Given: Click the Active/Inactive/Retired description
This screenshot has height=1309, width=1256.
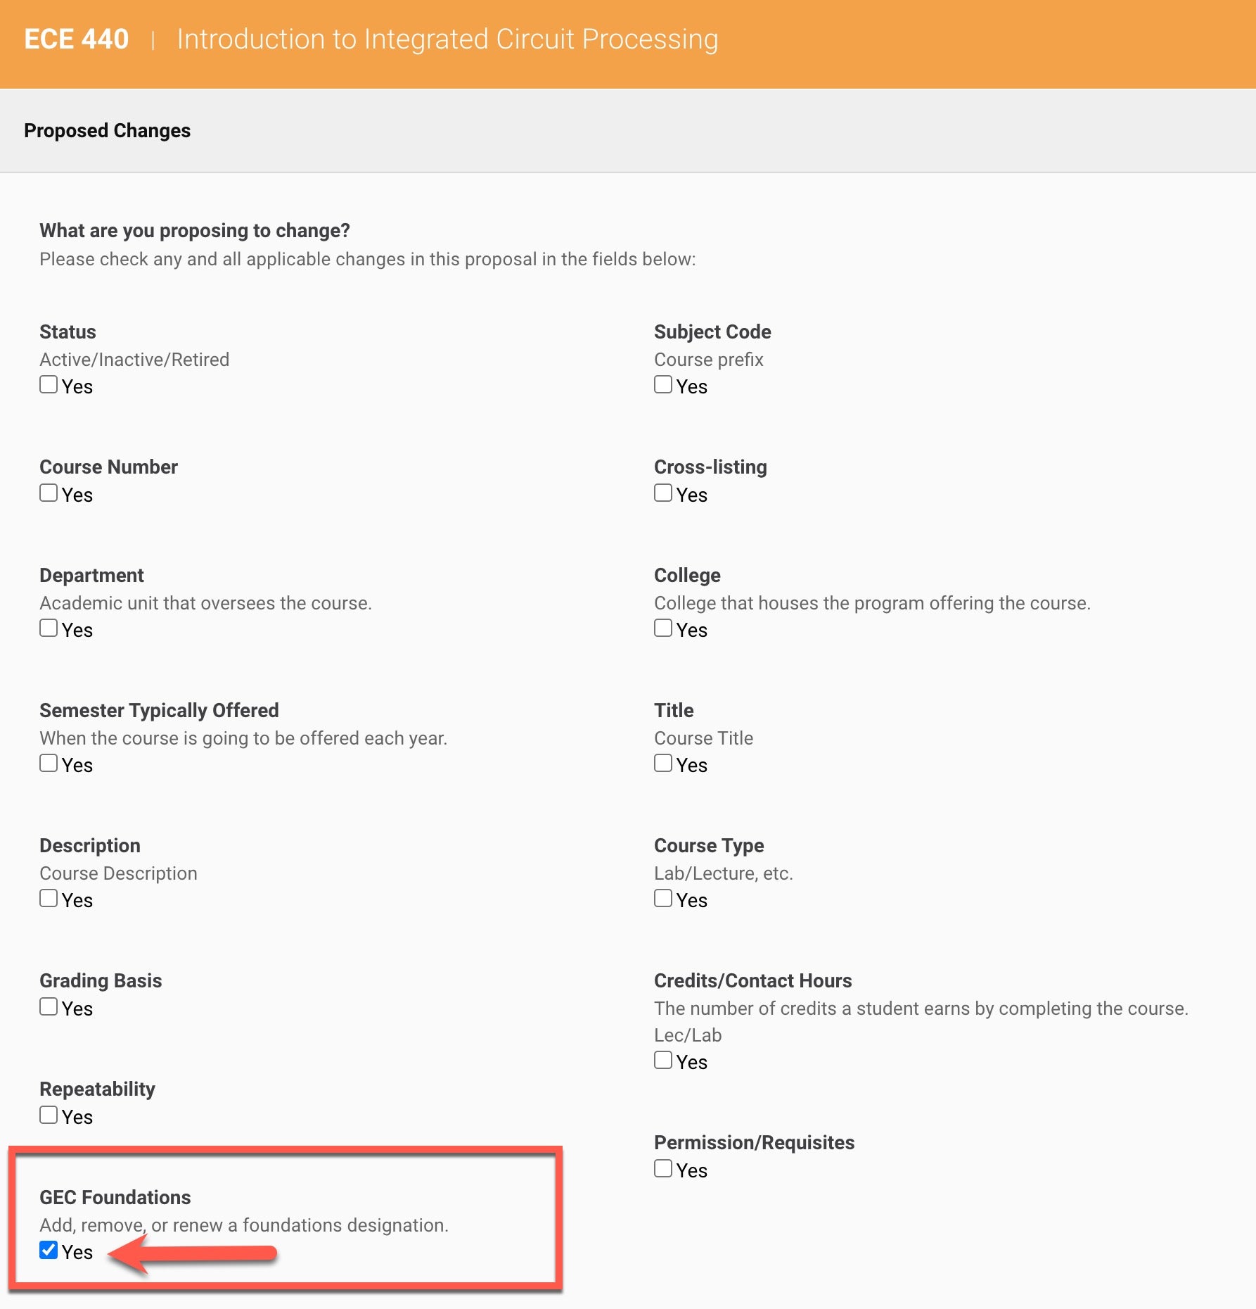Looking at the screenshot, I should pyautogui.click(x=134, y=360).
